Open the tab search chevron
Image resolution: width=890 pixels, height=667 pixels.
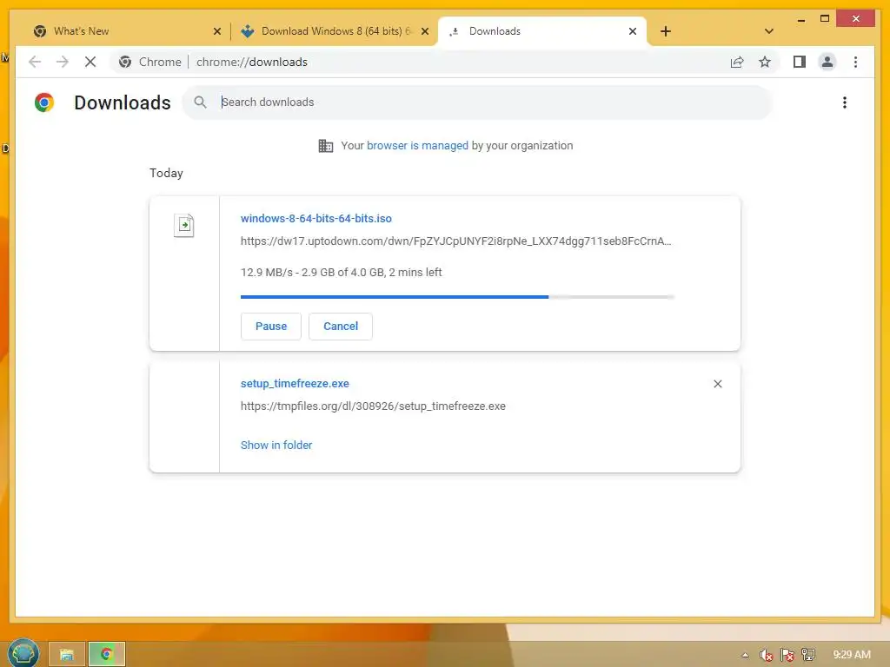point(768,31)
